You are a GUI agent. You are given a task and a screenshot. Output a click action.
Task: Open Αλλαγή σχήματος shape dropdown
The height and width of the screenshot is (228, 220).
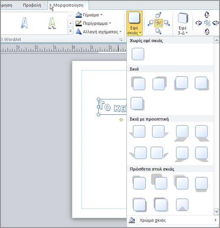coord(99,32)
